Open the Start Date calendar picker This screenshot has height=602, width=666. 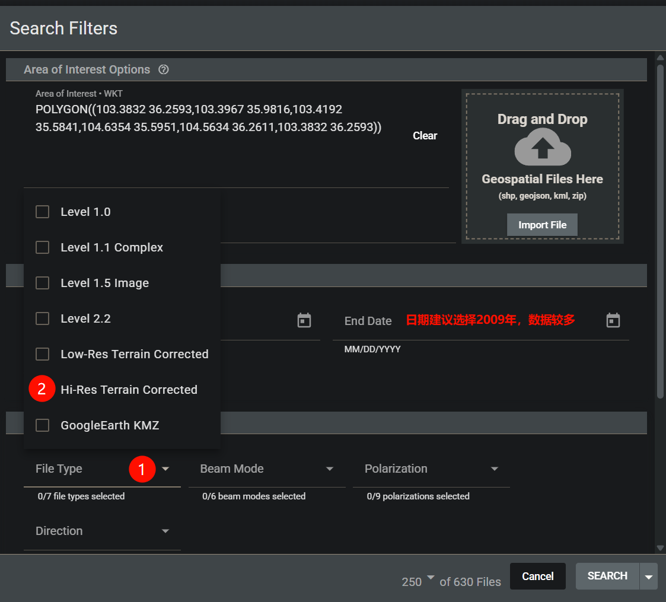304,321
